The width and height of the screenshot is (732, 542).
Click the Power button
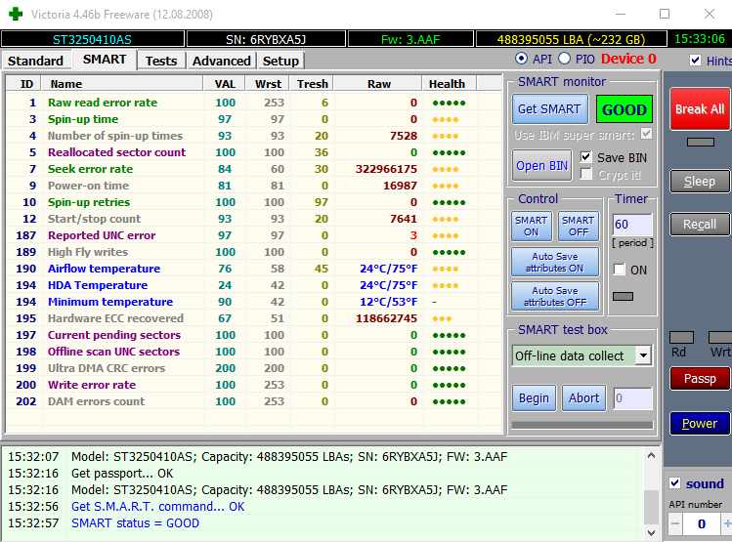[x=699, y=423]
